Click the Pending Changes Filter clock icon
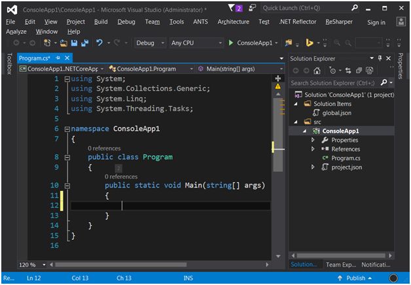This screenshot has width=411, height=285. (332, 71)
